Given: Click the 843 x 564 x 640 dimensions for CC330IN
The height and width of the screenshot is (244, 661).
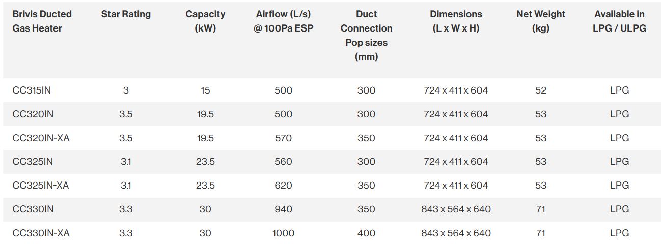Looking at the screenshot, I should (x=456, y=209).
